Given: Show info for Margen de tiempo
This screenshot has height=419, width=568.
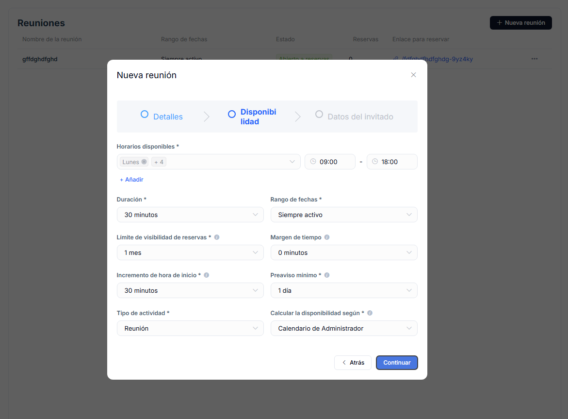Looking at the screenshot, I should [327, 237].
